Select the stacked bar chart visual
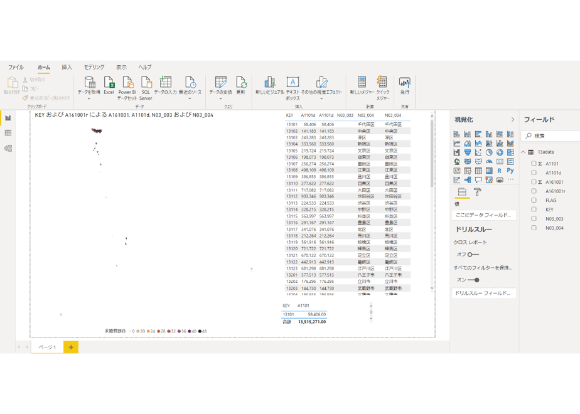 point(457,134)
